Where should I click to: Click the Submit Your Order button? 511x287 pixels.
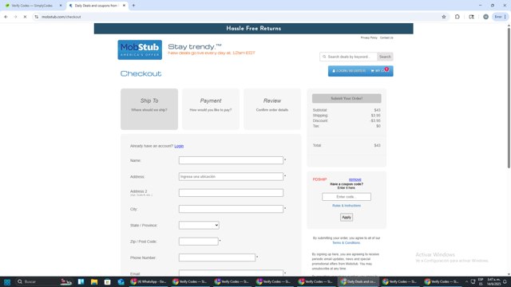[347, 98]
